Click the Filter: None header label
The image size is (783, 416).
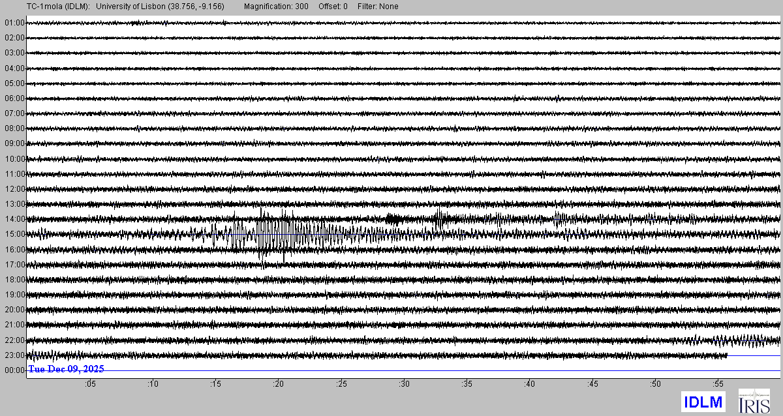click(x=378, y=7)
